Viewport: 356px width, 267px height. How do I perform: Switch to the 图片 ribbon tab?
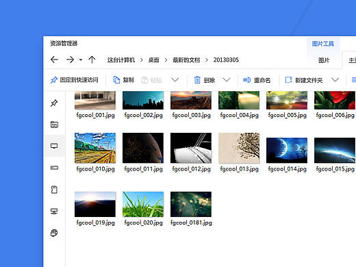tap(324, 60)
